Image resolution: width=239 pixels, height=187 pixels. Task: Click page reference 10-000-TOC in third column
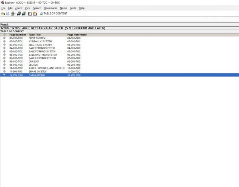pos(74,68)
